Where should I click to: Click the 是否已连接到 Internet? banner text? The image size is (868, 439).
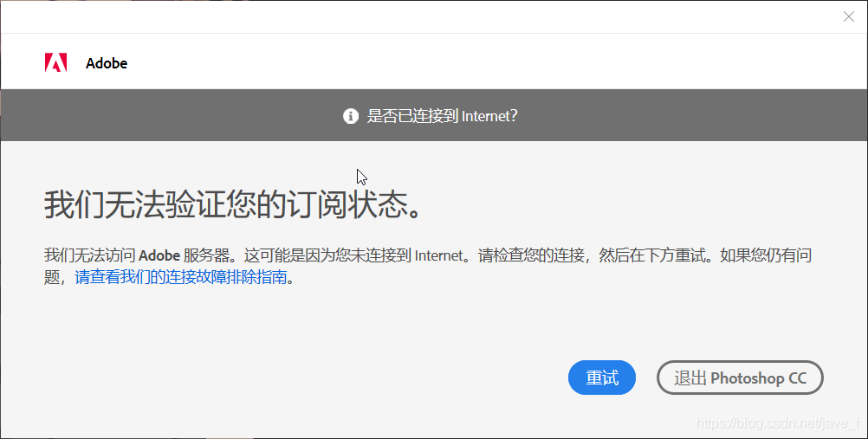click(x=442, y=116)
